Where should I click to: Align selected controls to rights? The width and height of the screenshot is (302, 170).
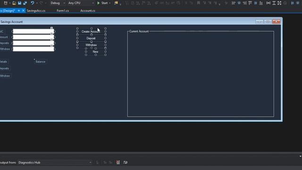click(244, 3)
